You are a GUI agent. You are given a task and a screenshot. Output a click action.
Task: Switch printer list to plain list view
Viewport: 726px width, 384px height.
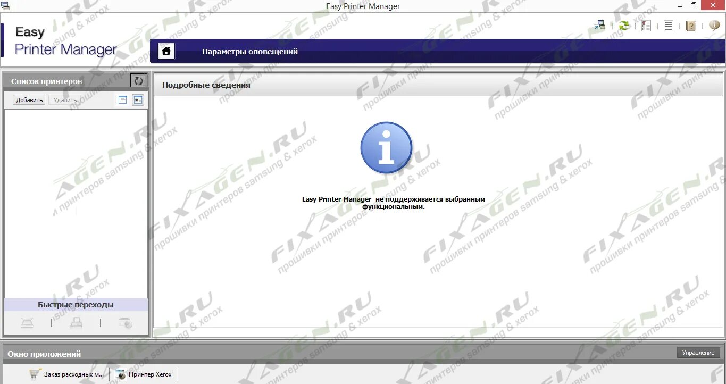coord(123,100)
